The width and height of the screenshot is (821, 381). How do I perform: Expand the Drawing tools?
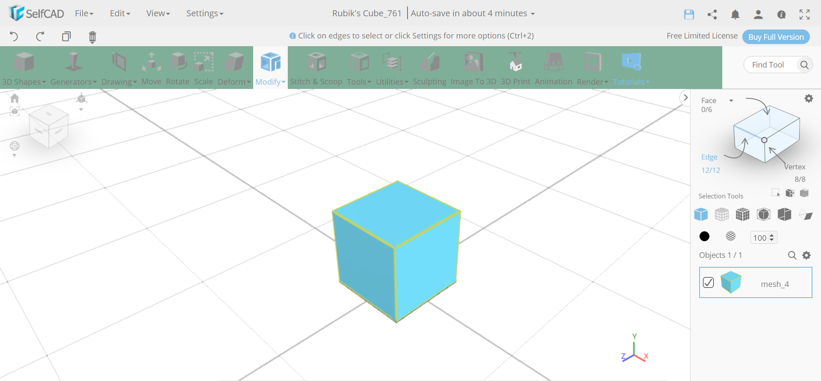[119, 68]
